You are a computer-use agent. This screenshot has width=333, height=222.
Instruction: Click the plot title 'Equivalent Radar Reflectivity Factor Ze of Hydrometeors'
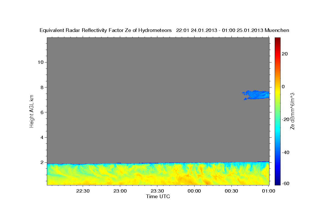coord(106,30)
